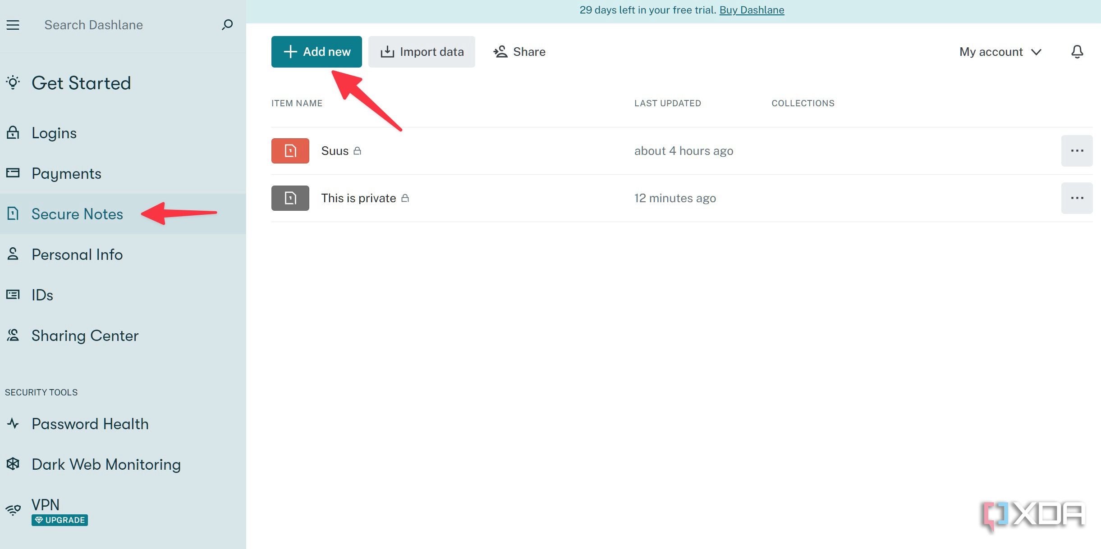
Task: Click the gray This is private note icon
Action: pyautogui.click(x=290, y=198)
